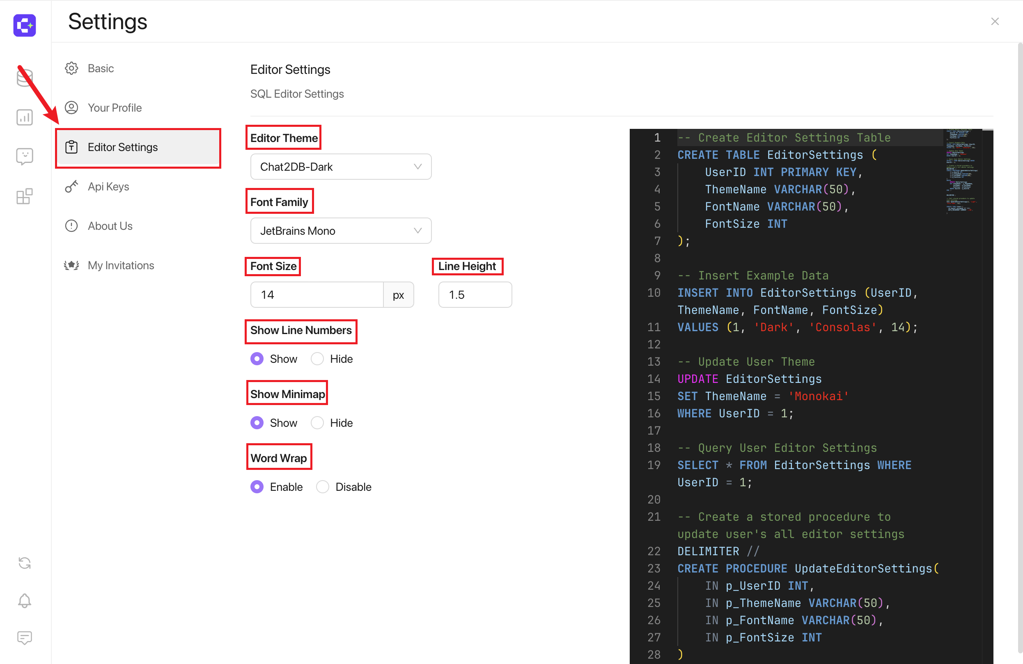Expand the Editor Theme chevron arrow
This screenshot has height=664, width=1023.
pos(417,167)
